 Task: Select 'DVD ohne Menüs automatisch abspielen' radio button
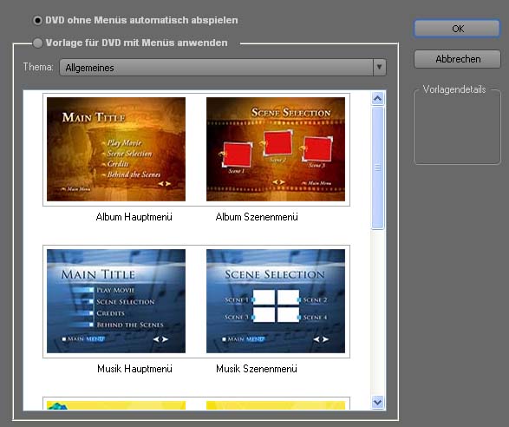click(37, 21)
